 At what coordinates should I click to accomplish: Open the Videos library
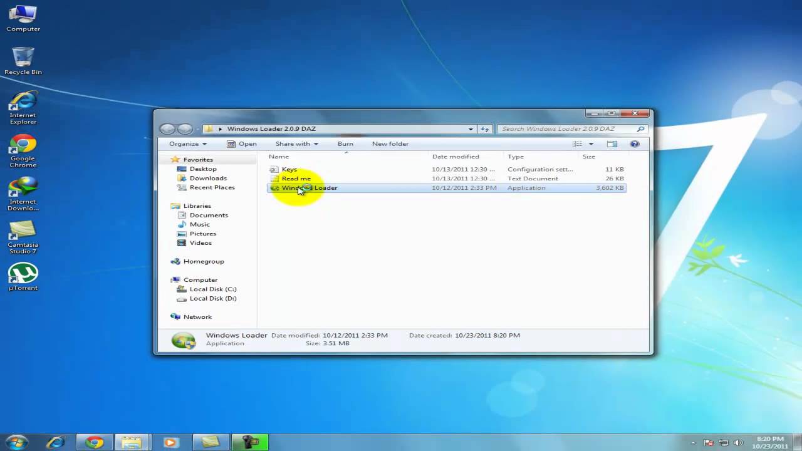pyautogui.click(x=200, y=243)
